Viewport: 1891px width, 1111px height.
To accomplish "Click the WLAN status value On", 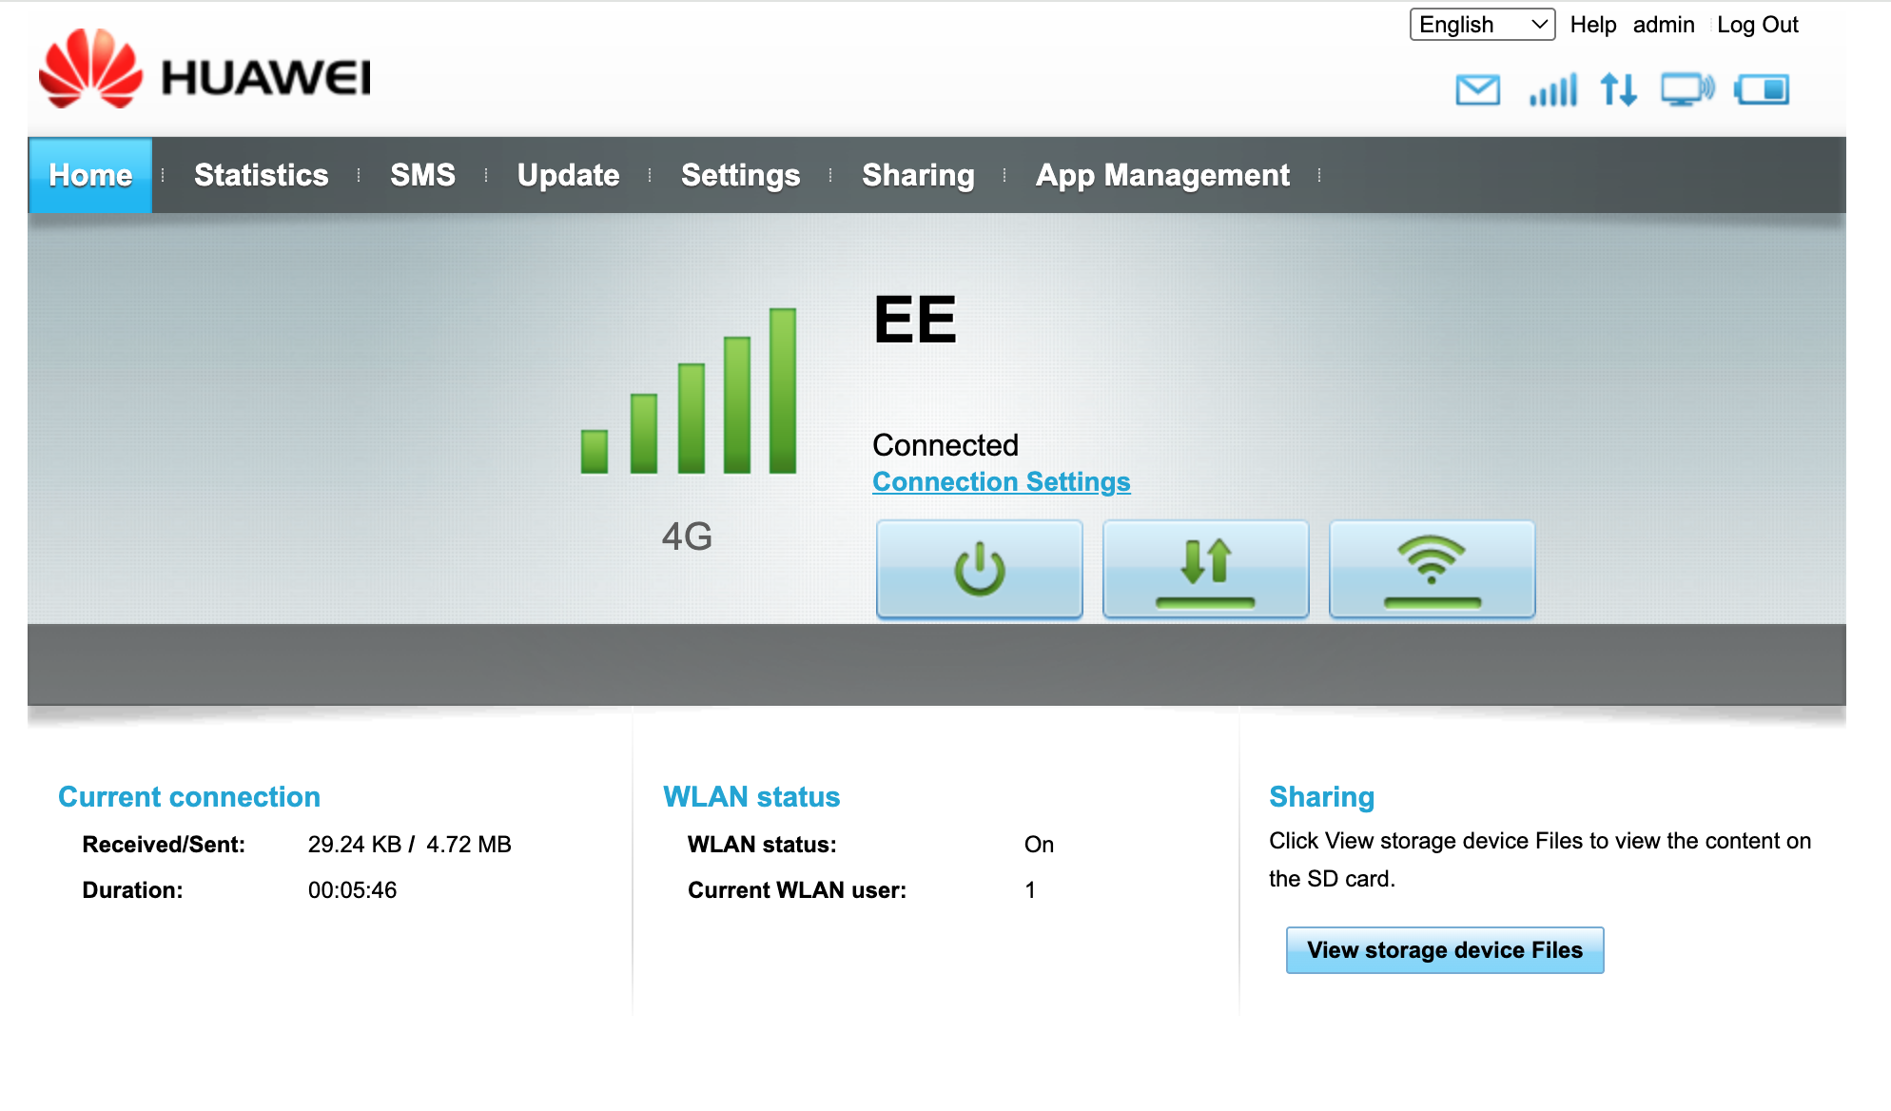I will pos(1039,845).
